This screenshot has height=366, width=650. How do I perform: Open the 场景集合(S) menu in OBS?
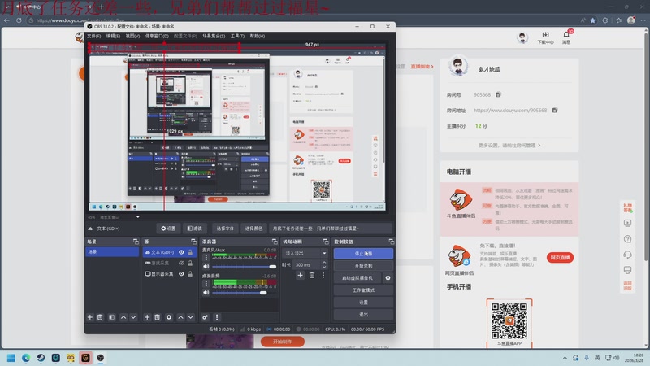[214, 36]
